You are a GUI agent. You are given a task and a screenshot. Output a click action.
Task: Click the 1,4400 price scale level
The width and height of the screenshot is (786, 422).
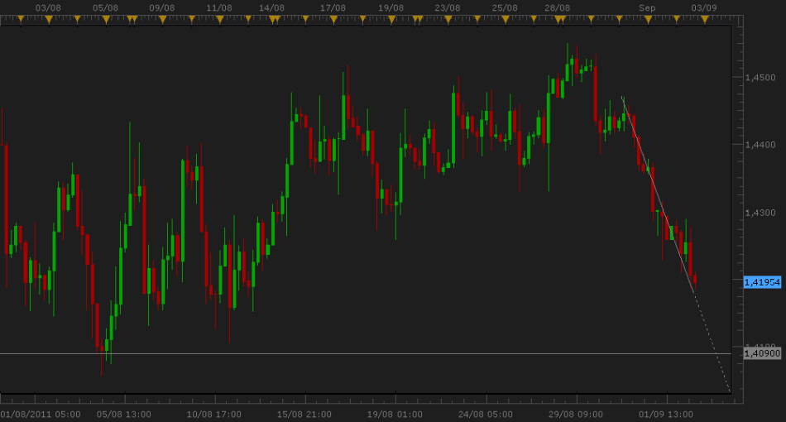(x=760, y=145)
